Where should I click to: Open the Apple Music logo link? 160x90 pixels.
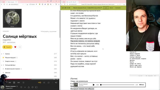[142, 85]
